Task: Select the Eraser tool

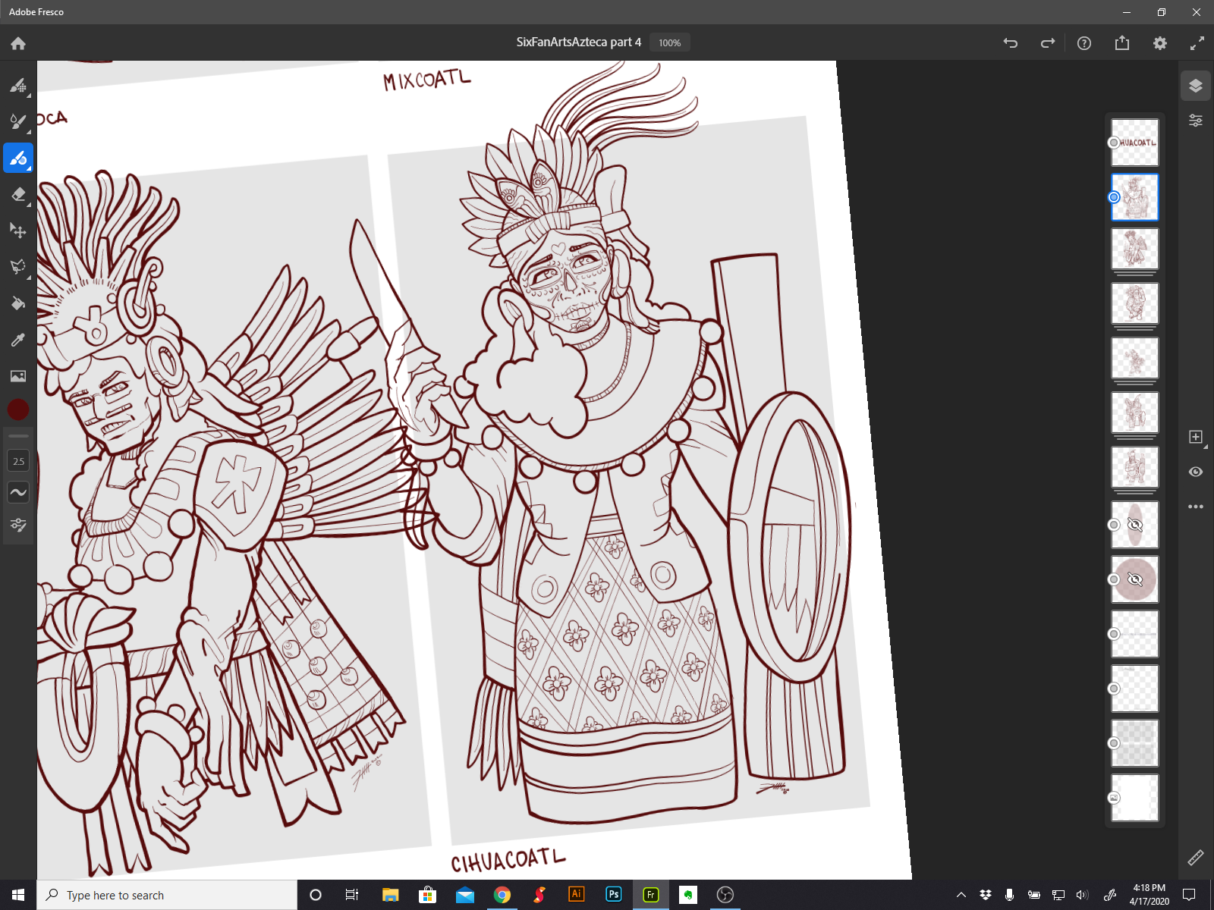Action: click(18, 194)
